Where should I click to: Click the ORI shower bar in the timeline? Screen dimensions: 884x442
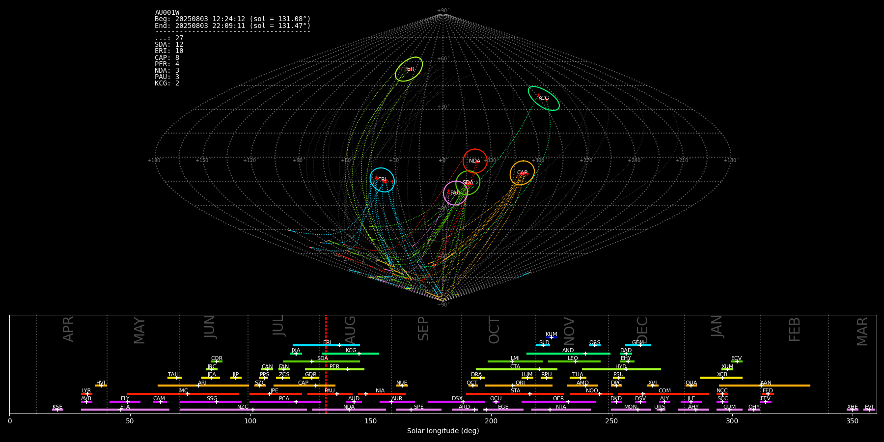coord(519,386)
